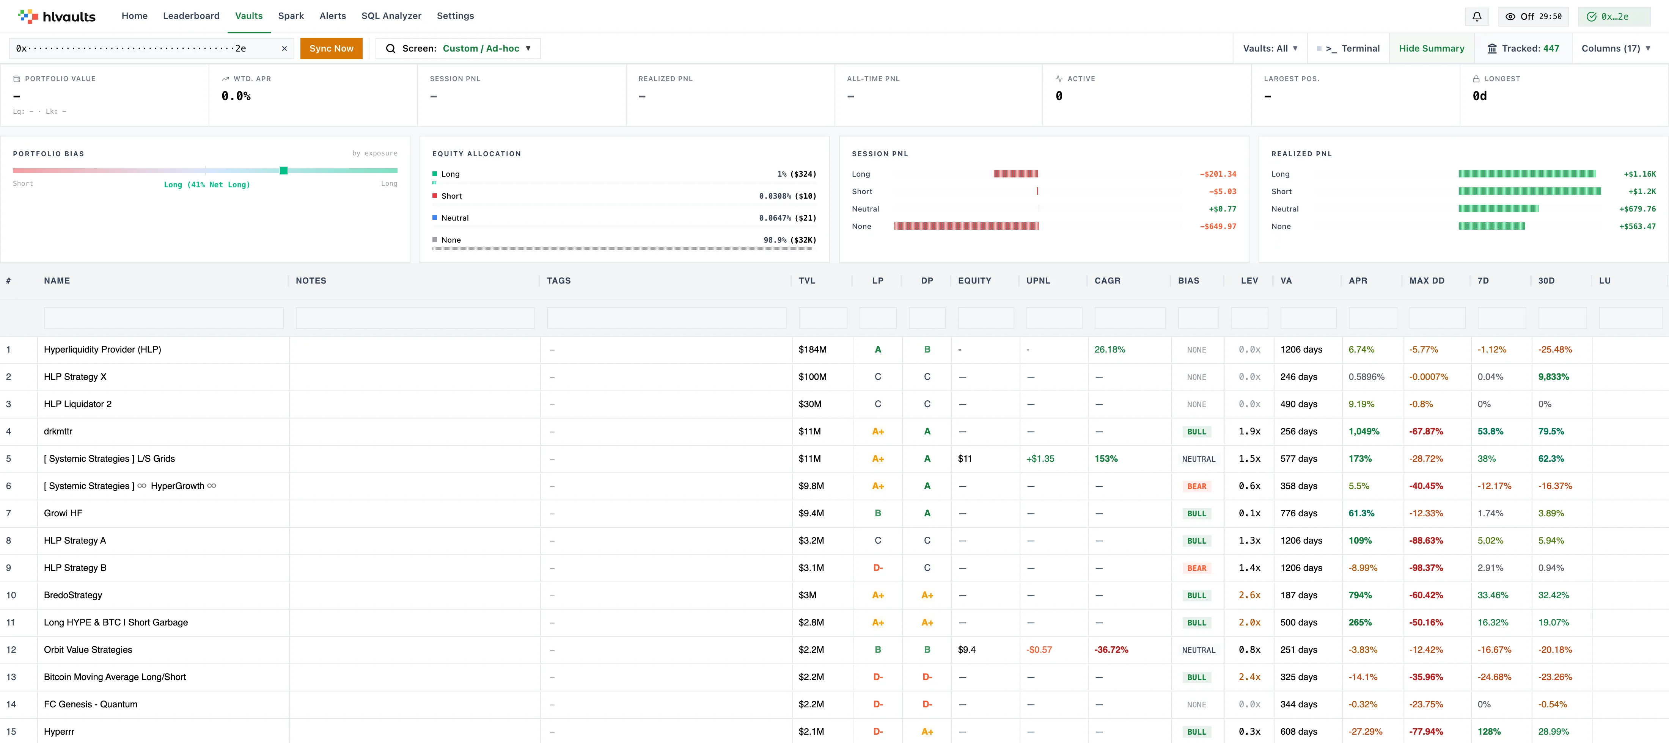This screenshot has width=1669, height=743.
Task: Click the EQUITY column filter box
Action: point(986,318)
